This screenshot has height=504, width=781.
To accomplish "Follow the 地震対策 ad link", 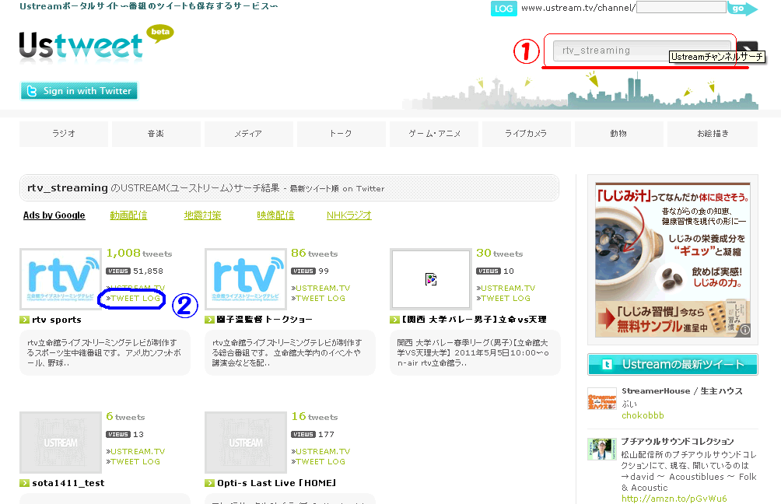I will coord(202,215).
